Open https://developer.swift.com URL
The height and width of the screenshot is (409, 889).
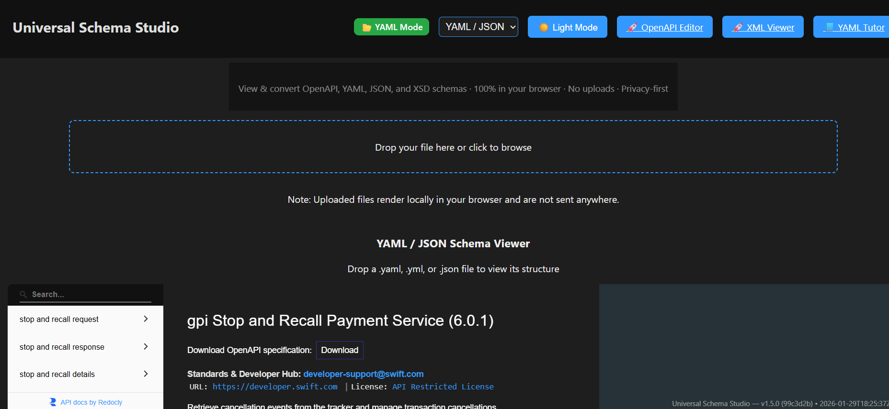275,387
